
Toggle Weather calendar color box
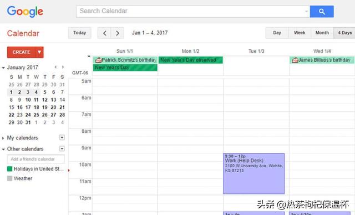(x=9, y=178)
